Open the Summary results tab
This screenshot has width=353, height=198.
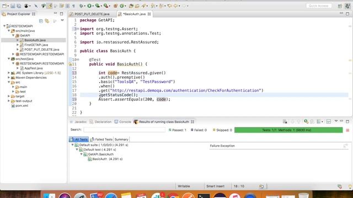click(x=121, y=139)
